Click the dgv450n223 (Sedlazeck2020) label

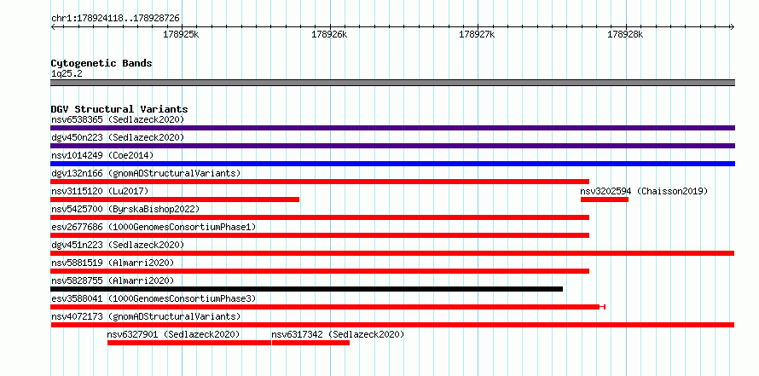[118, 137]
